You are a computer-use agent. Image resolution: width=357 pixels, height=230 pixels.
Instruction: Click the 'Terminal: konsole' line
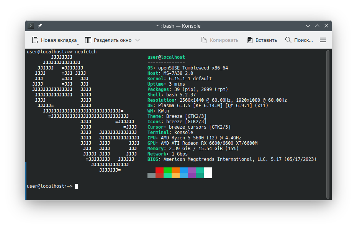click(x=170, y=132)
